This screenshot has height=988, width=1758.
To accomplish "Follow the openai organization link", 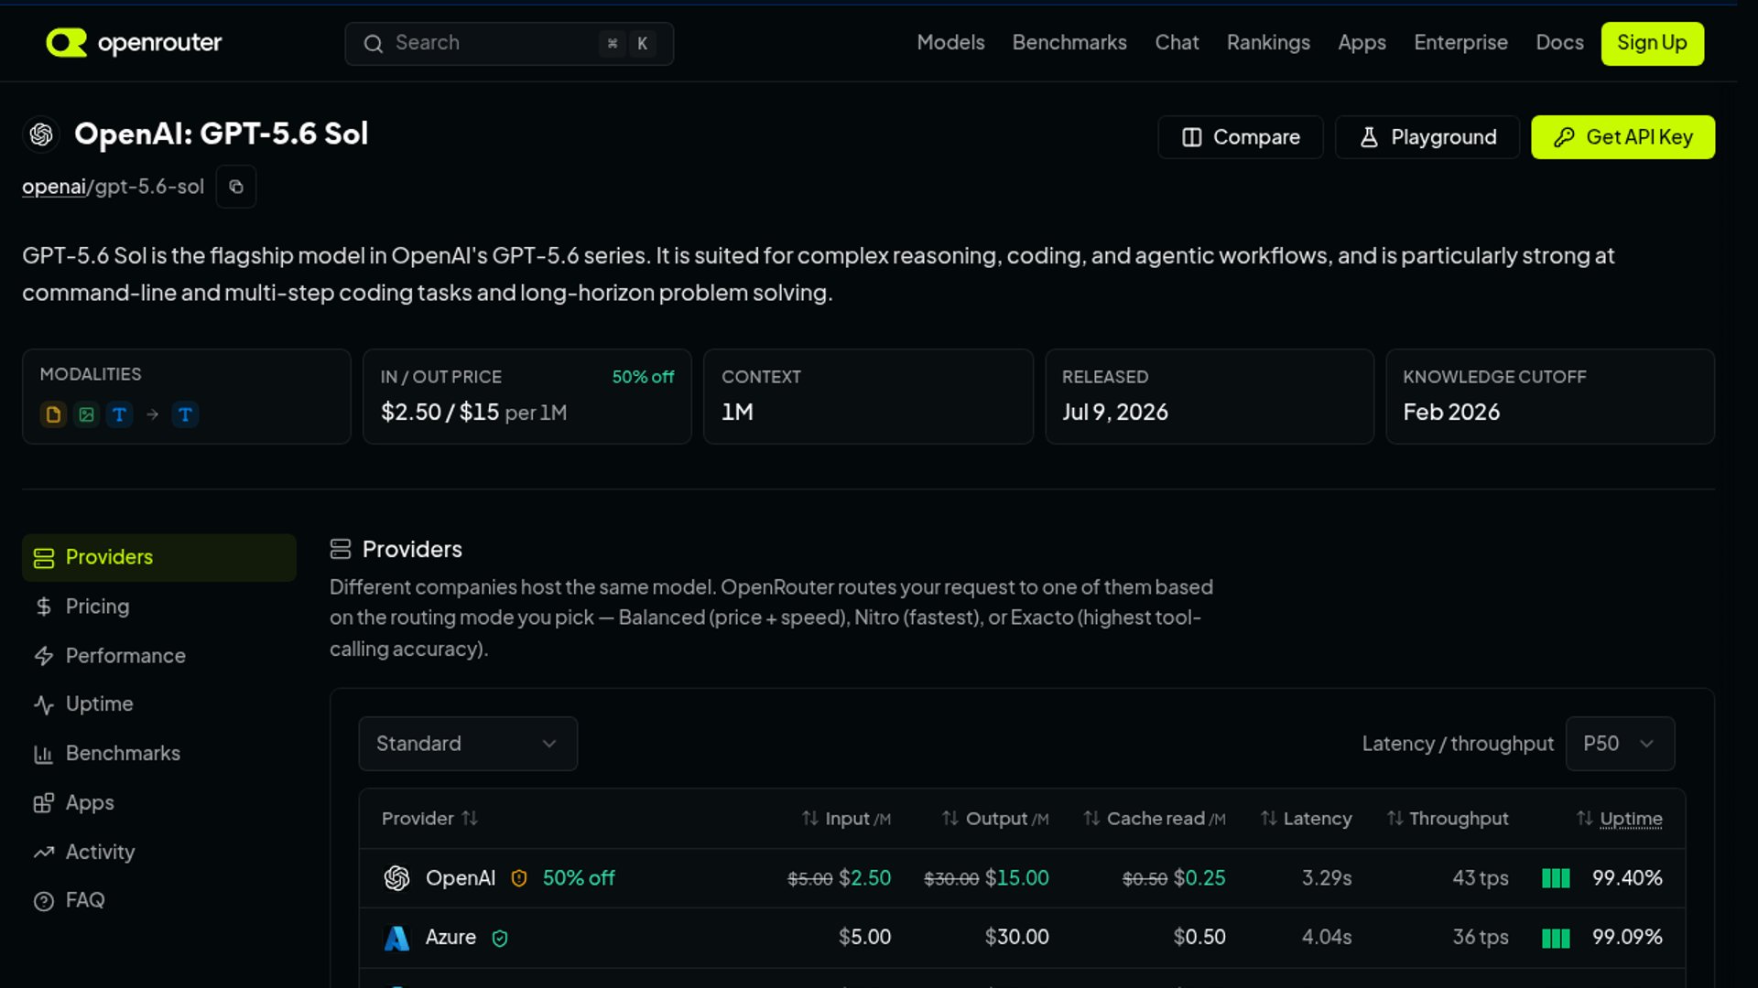I will click(x=54, y=187).
